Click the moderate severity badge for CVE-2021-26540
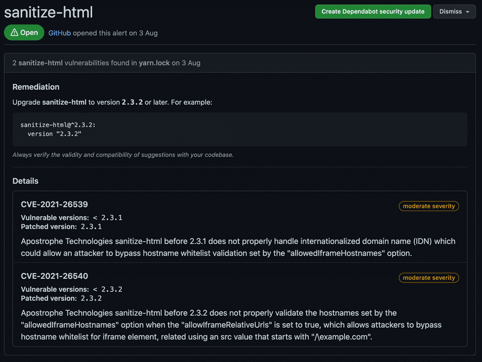Image resolution: width=482 pixels, height=362 pixels. pyautogui.click(x=429, y=278)
